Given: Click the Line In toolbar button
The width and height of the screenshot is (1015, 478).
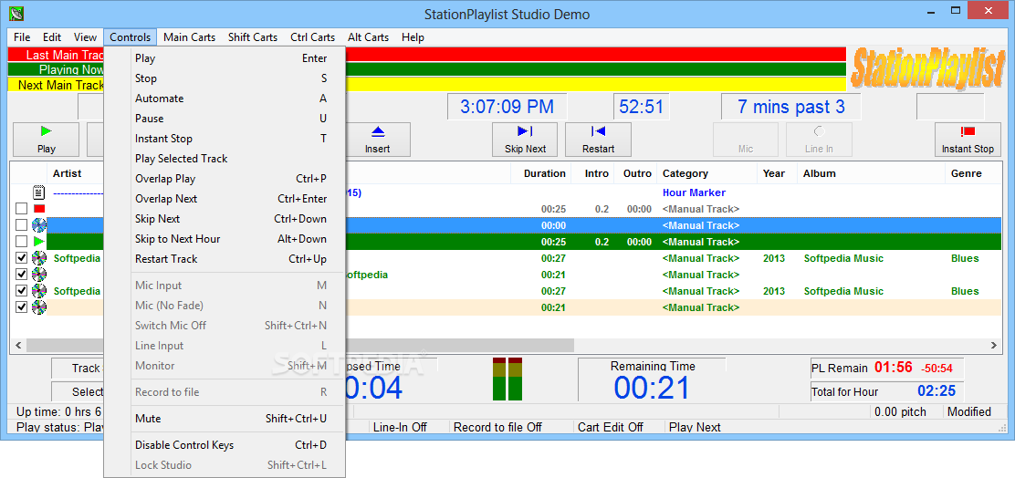Looking at the screenshot, I should (819, 139).
